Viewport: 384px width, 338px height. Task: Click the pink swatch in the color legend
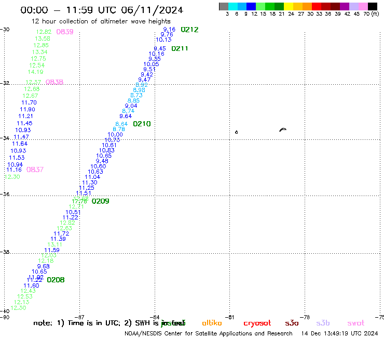point(363,6)
